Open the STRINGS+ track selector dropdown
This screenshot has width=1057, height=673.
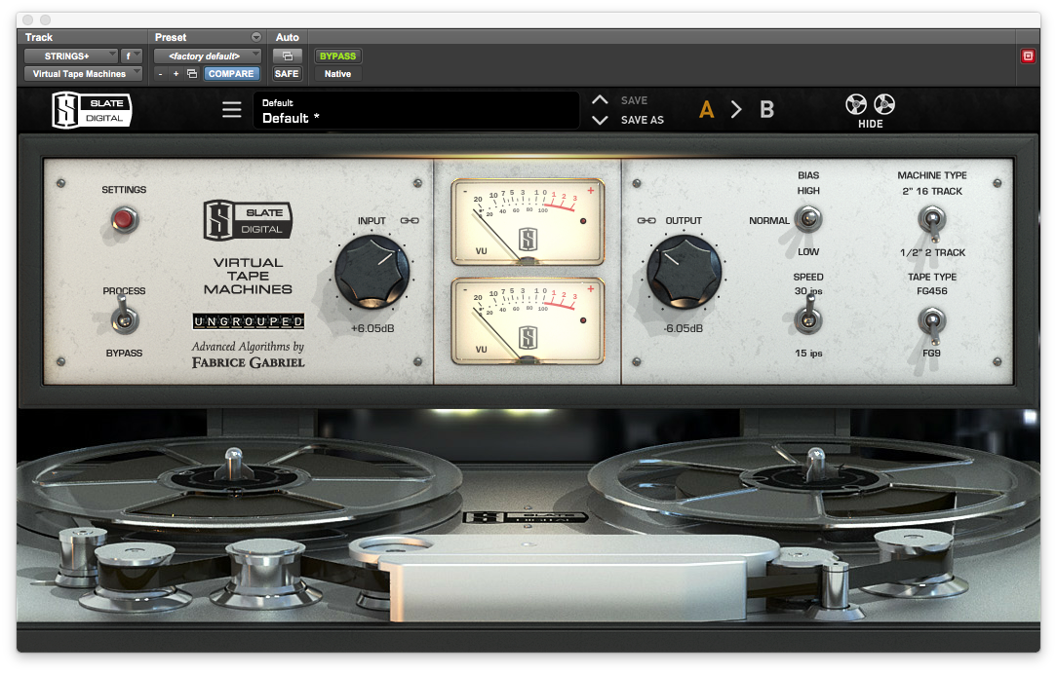pyautogui.click(x=71, y=56)
